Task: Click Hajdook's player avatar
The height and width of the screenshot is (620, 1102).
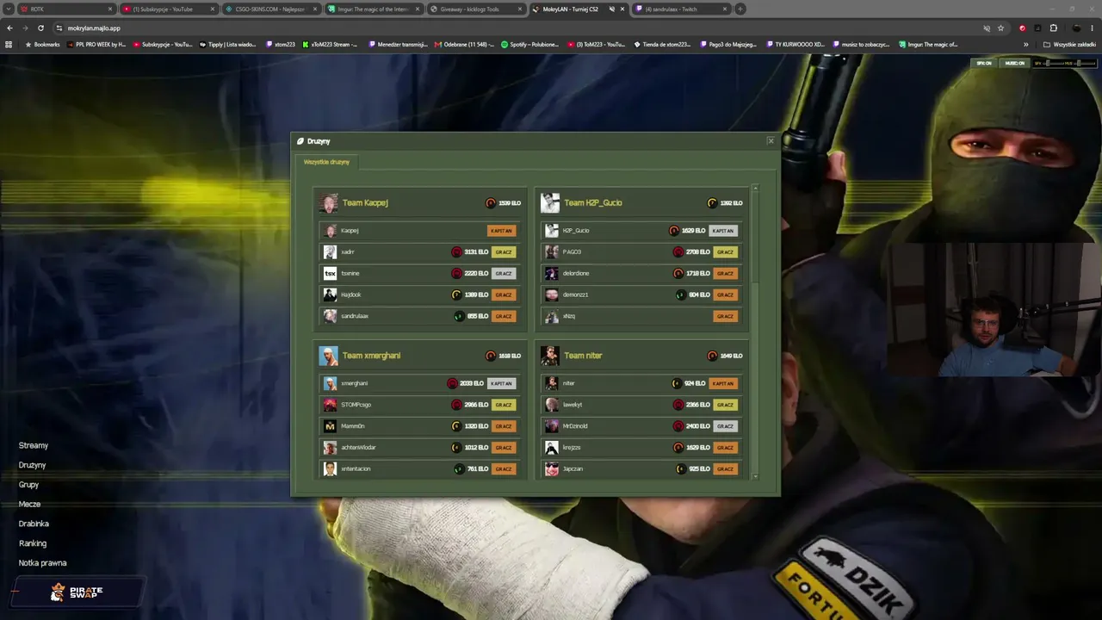Action: coord(330,295)
